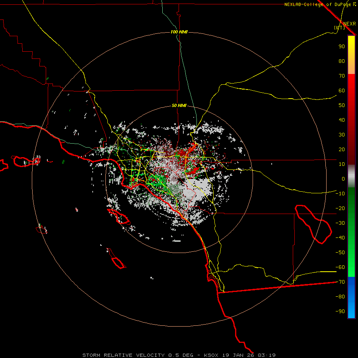The width and height of the screenshot is (358, 358).
Task: Click the positive 10 value on velocity scale
Action: coord(342,164)
